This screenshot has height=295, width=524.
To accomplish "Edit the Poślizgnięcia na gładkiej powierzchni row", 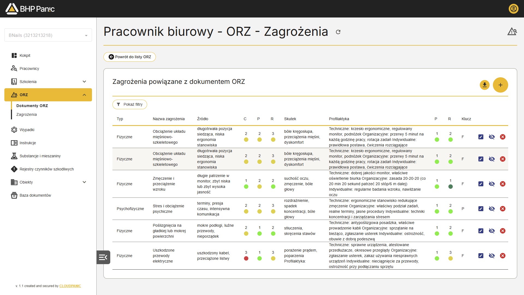I will click(x=481, y=231).
